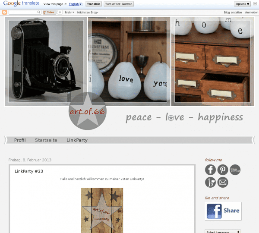Viewport: 259px width, 233px height.
Task: Click the Facebook Share button
Action: pos(223,211)
